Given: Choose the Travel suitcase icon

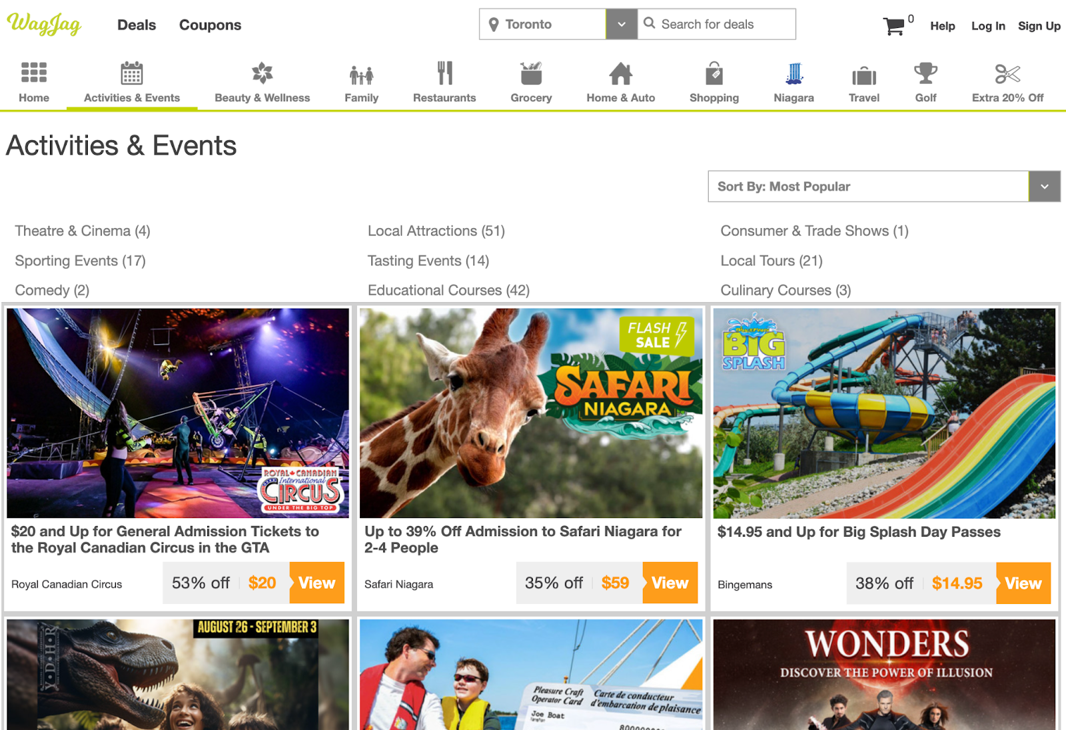Looking at the screenshot, I should (864, 75).
